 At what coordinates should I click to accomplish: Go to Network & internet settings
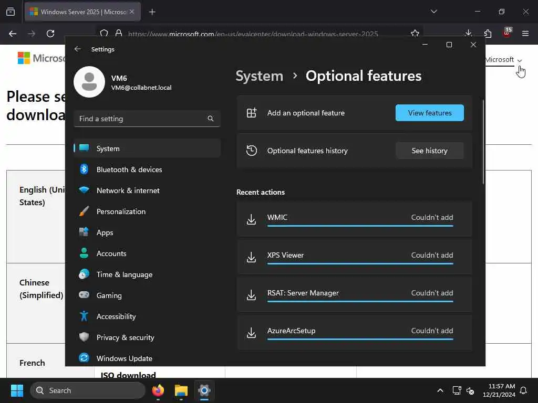[147, 190]
